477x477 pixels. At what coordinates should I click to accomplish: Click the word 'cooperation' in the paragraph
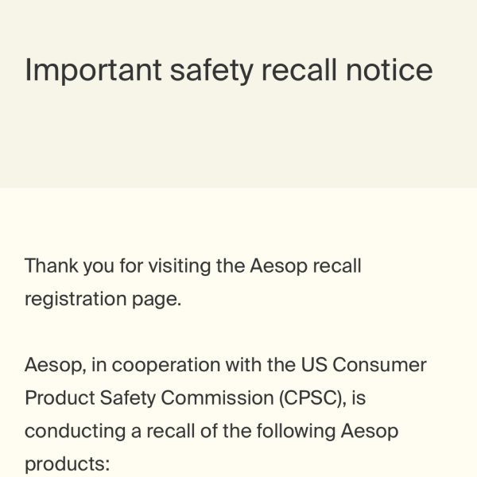click(x=166, y=366)
